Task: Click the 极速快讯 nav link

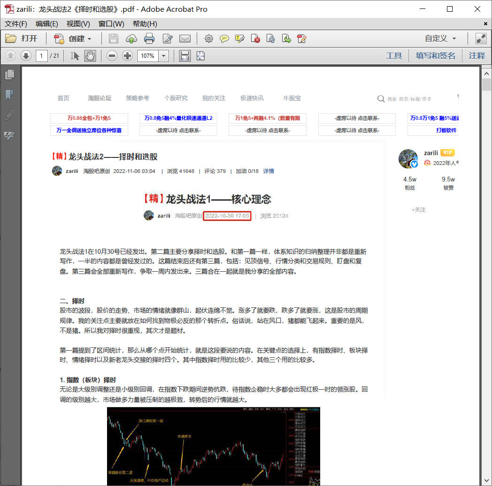Action: click(252, 98)
